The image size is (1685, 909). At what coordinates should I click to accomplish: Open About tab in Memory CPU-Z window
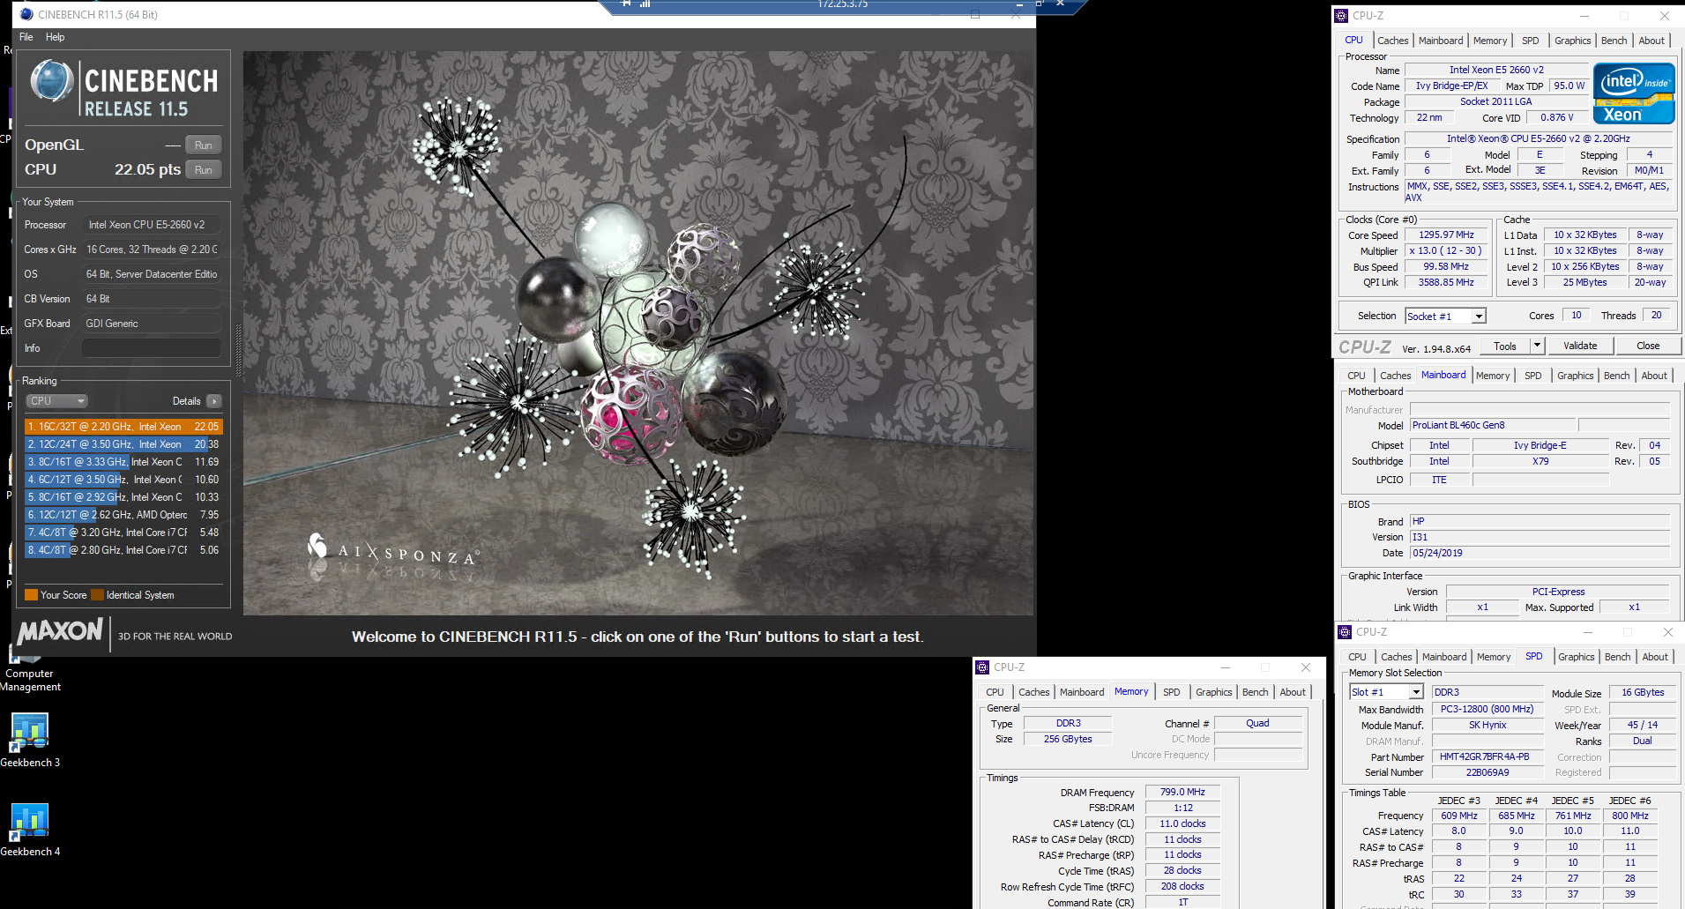point(1293,692)
